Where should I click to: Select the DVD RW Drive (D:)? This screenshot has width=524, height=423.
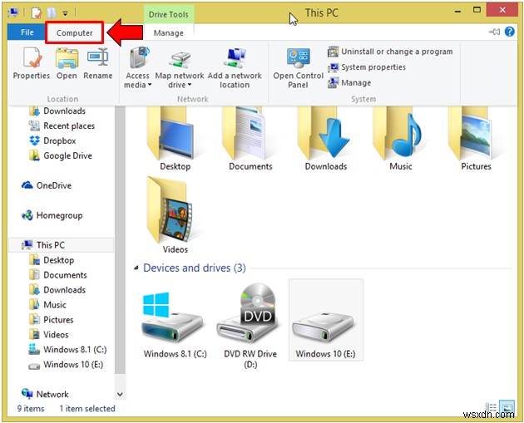pyautogui.click(x=250, y=327)
